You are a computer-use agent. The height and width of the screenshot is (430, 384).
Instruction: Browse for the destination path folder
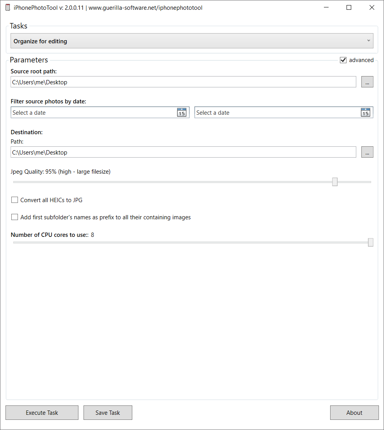pos(367,152)
